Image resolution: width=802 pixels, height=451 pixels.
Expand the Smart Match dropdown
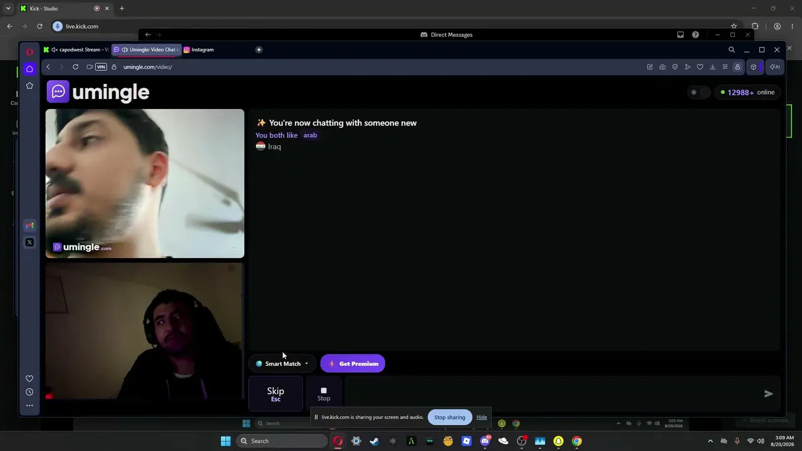pyautogui.click(x=283, y=364)
